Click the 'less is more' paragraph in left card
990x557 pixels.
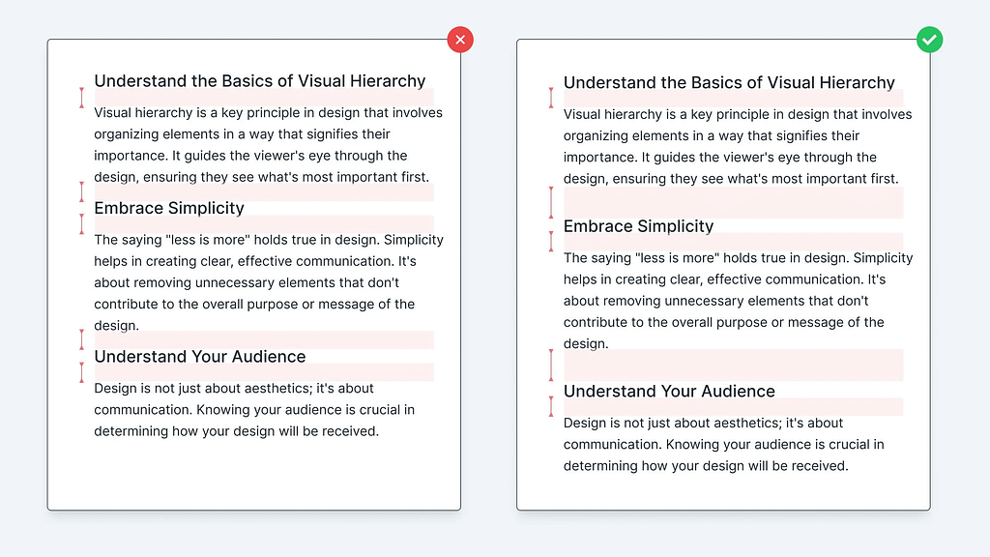pyautogui.click(x=269, y=282)
